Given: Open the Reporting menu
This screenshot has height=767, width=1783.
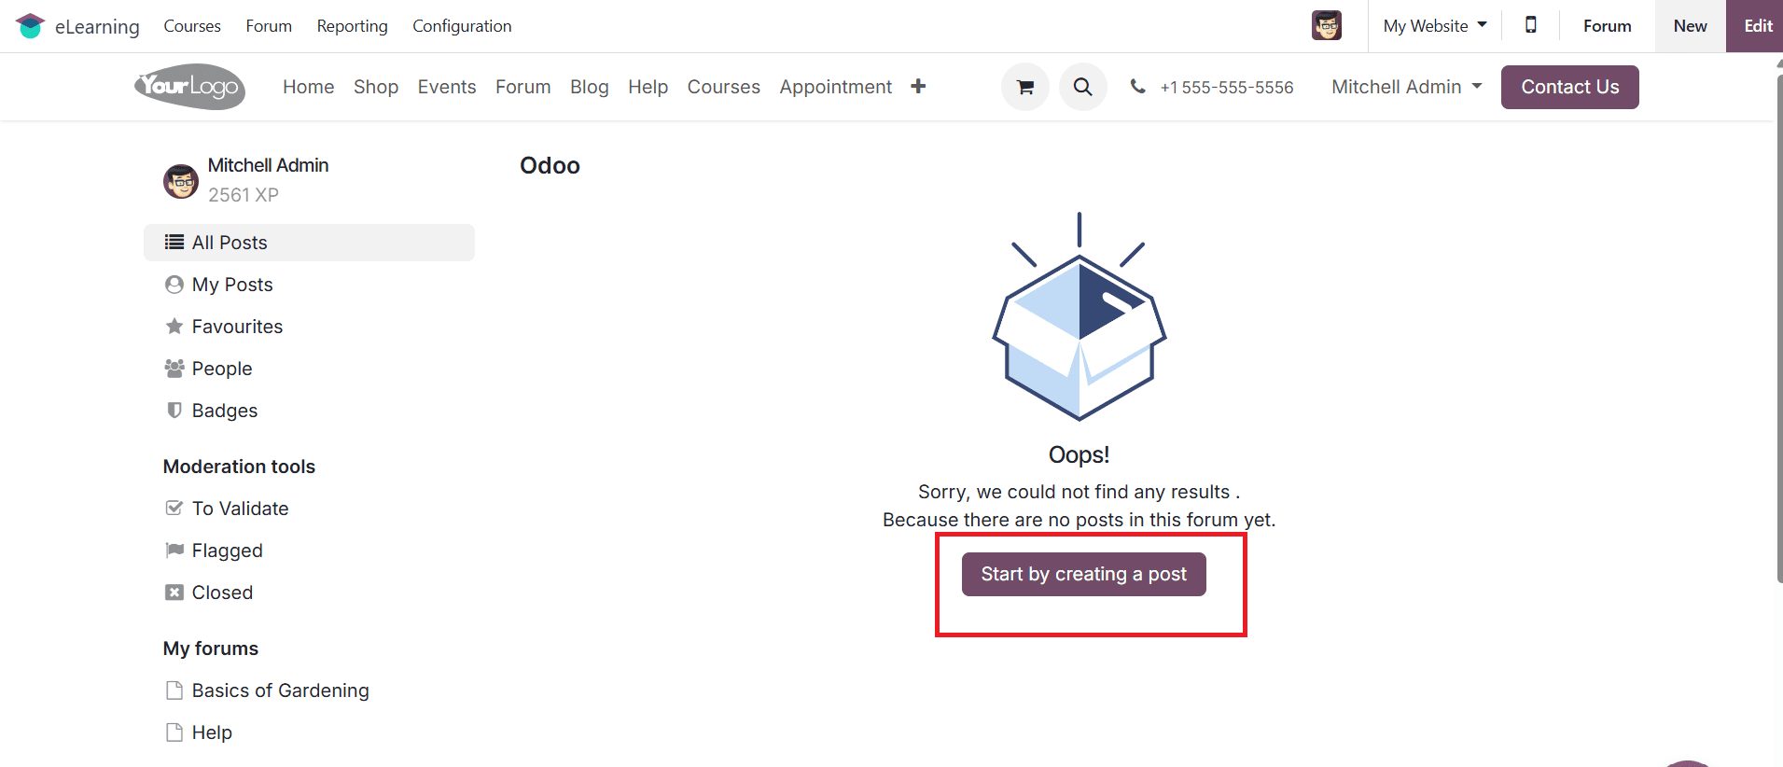Looking at the screenshot, I should click(352, 26).
